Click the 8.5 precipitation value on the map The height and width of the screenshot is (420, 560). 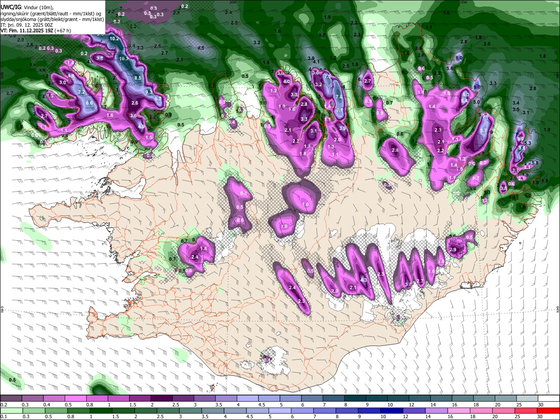[138, 78]
